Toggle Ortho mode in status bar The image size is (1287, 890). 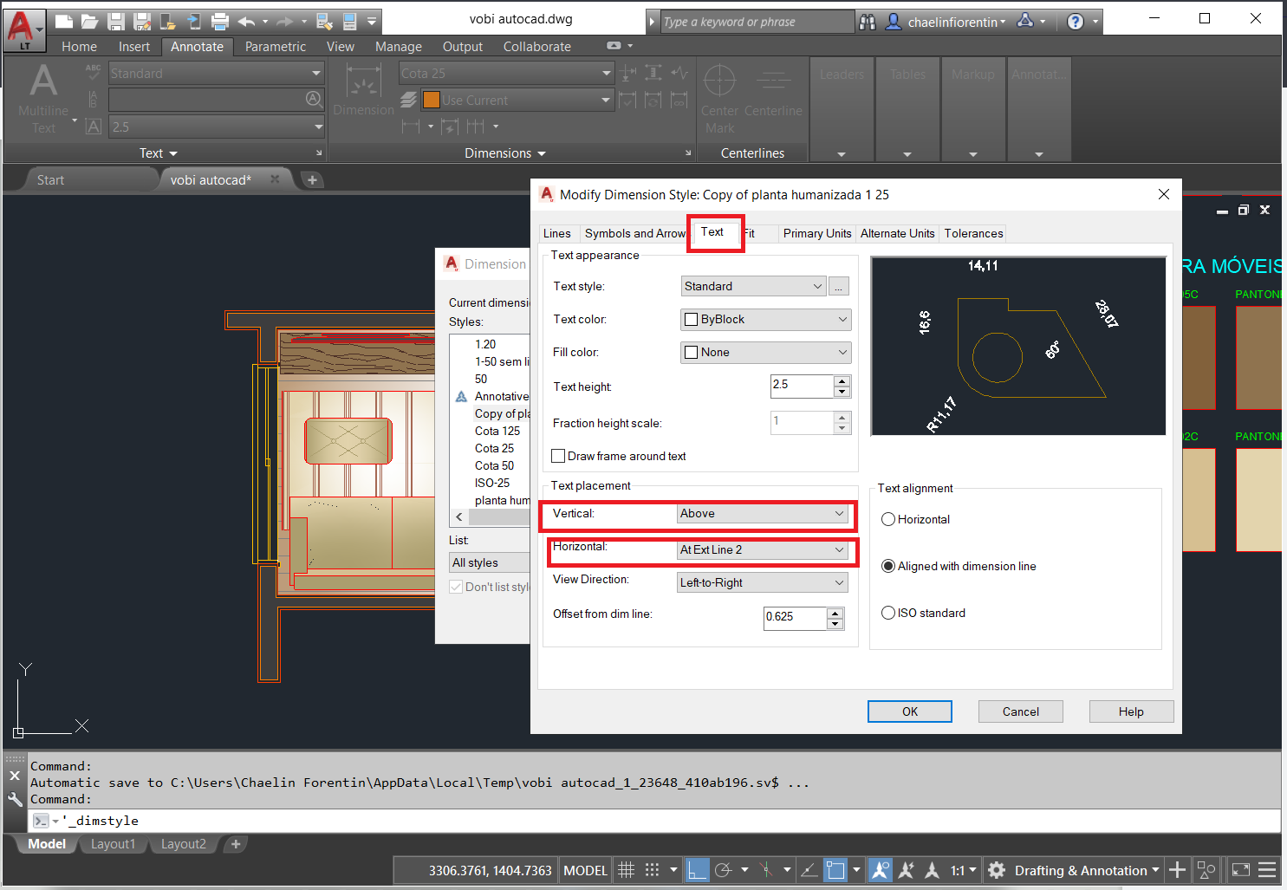[697, 870]
